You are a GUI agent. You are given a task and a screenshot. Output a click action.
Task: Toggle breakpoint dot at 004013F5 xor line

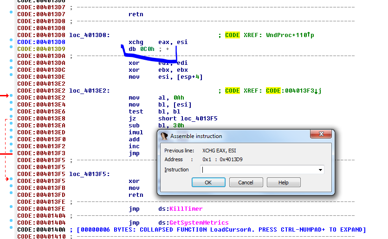[12, 181]
